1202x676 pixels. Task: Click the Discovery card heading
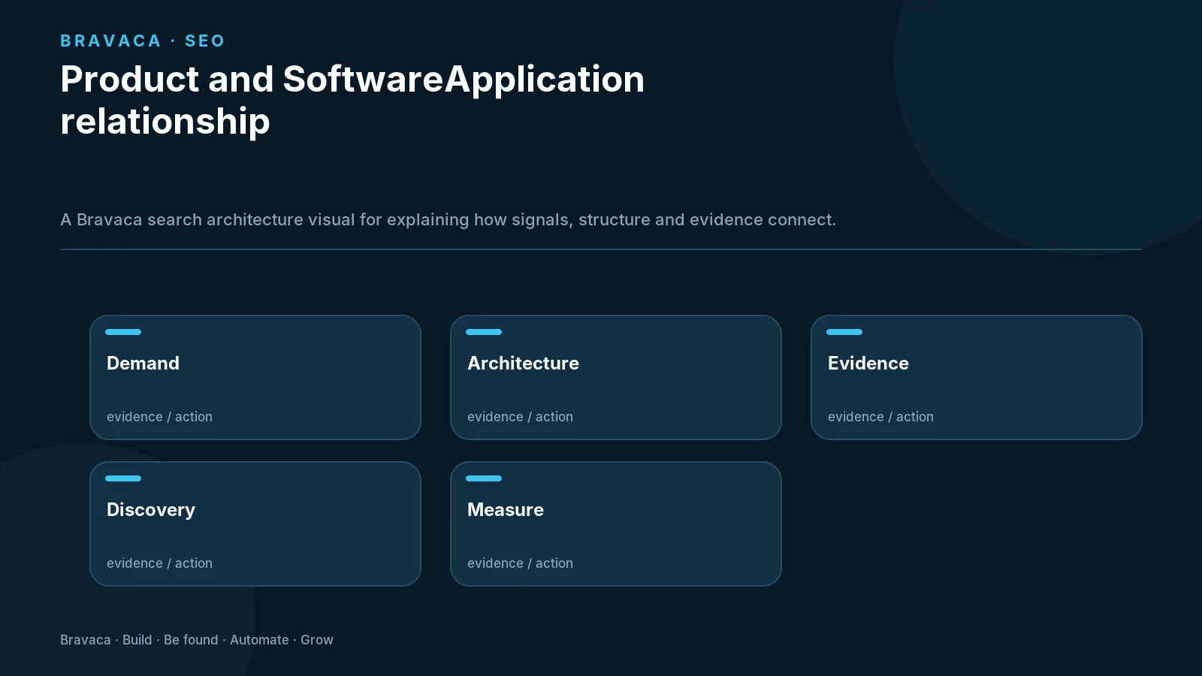[x=151, y=510]
